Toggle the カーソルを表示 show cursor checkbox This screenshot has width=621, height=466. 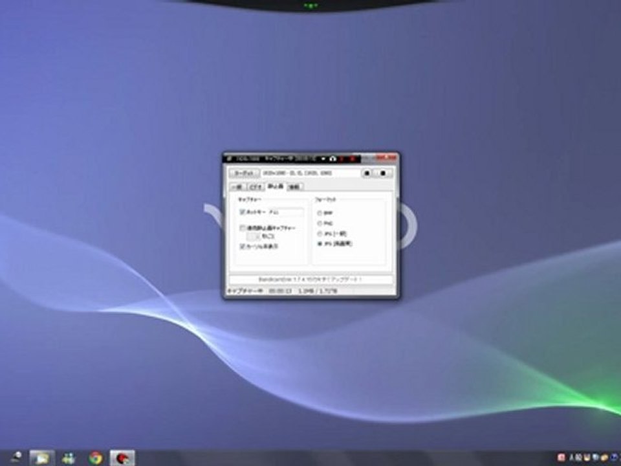pyautogui.click(x=243, y=247)
